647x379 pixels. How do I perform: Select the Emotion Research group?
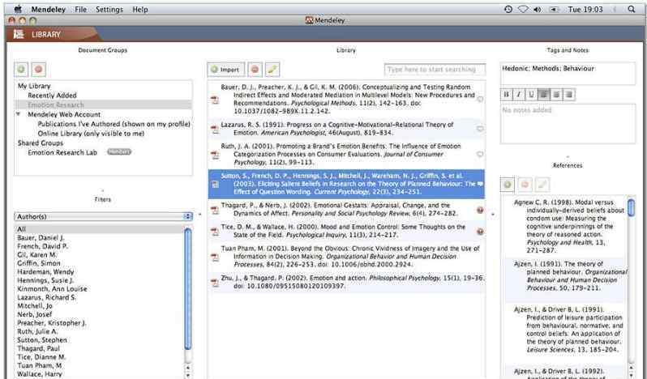(x=103, y=104)
